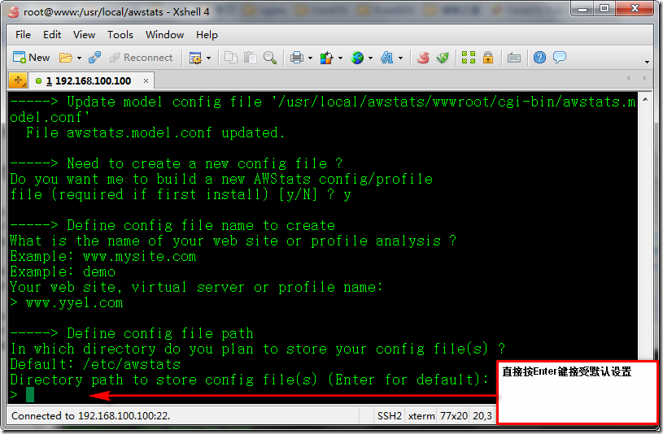Viewport: 663px width, 434px height.
Task: Expand the globe Encoding dropdown arrow
Action: click(370, 58)
